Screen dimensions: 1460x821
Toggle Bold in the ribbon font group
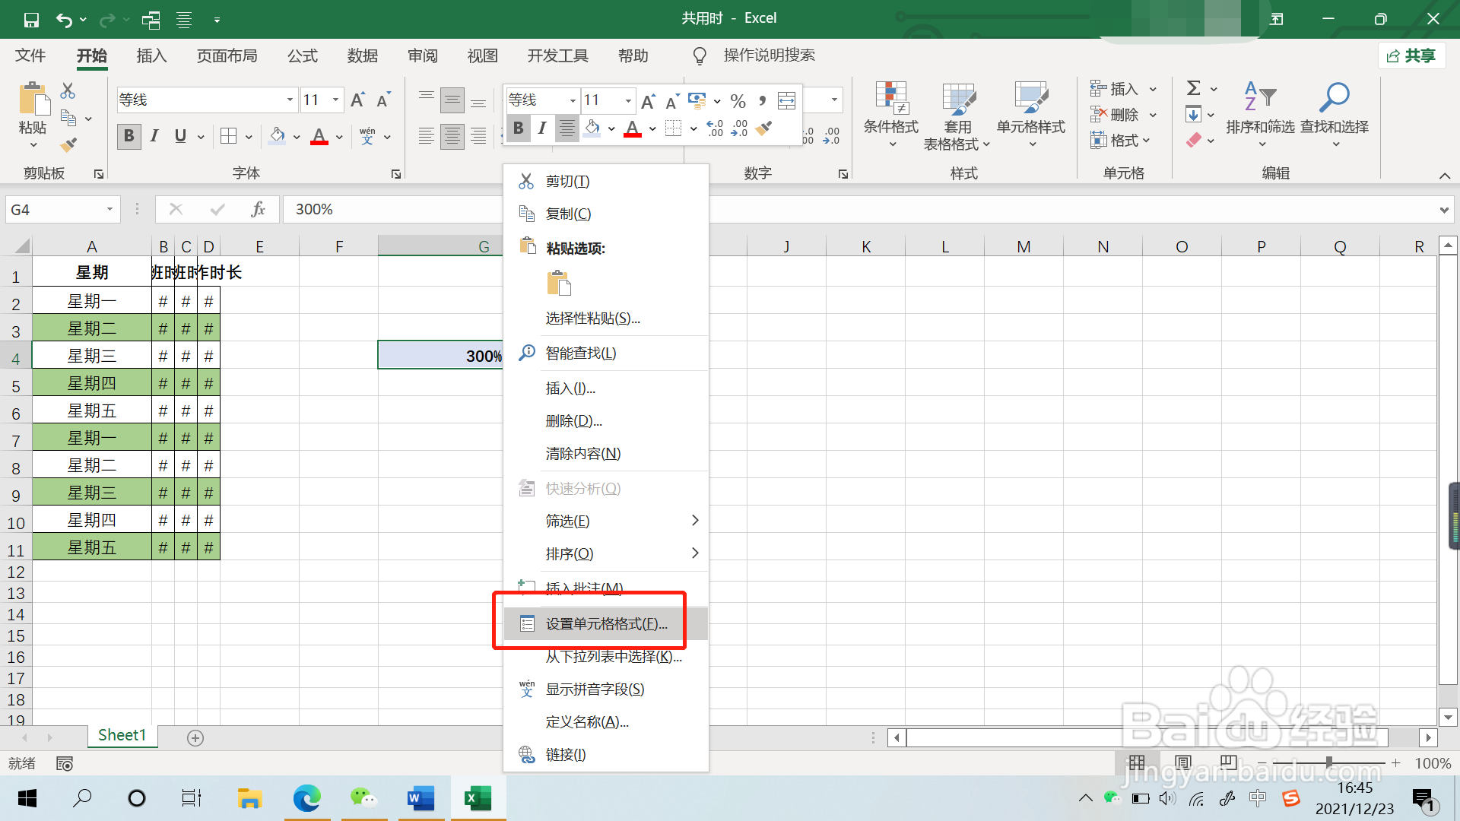click(x=129, y=136)
